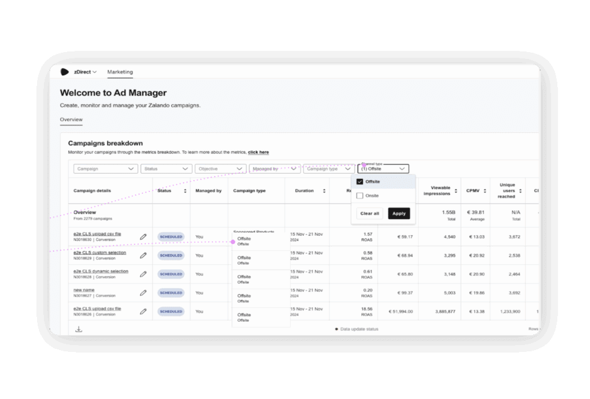The height and width of the screenshot is (399, 590).
Task: Check the Onsite checkbox
Action: pyautogui.click(x=360, y=196)
